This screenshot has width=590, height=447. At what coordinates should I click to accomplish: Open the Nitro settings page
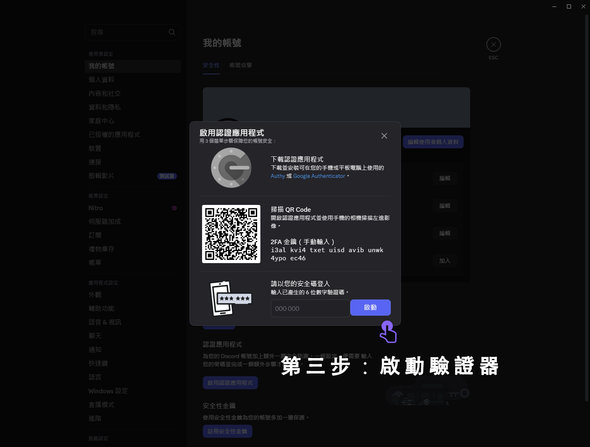tap(133, 208)
